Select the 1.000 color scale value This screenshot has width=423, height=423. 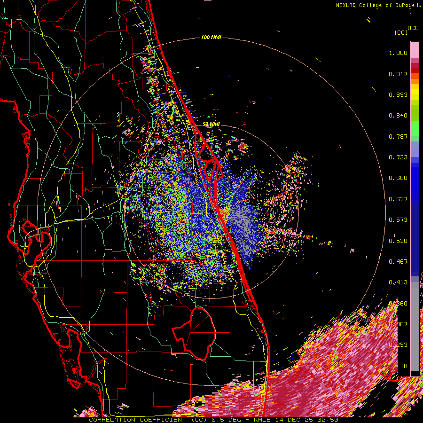(x=398, y=53)
